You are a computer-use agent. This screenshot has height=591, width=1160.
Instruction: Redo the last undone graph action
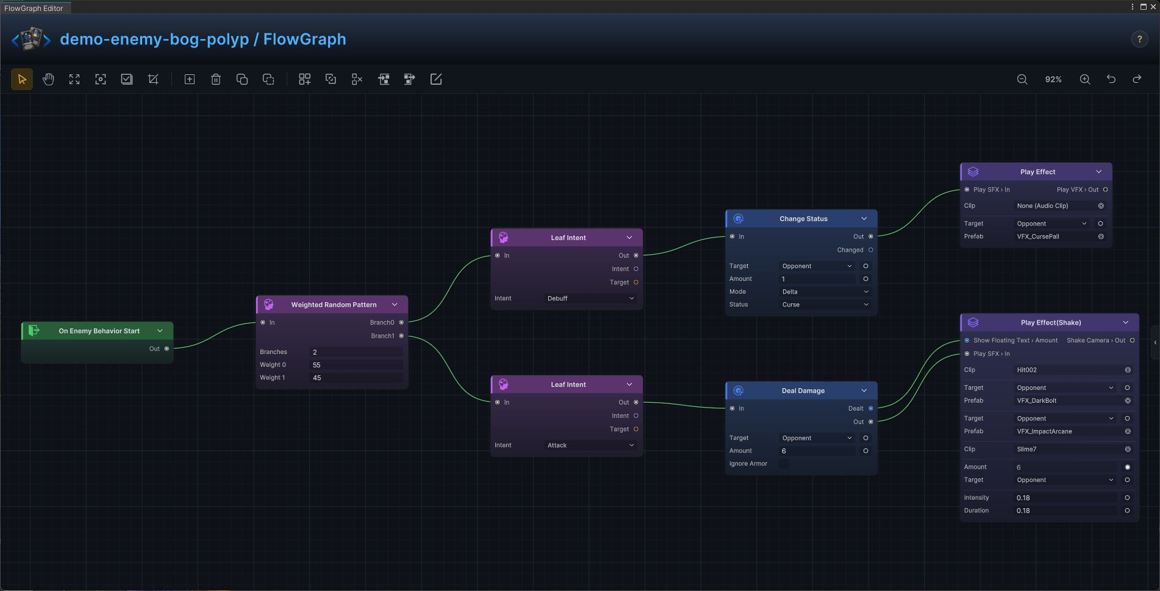point(1137,79)
